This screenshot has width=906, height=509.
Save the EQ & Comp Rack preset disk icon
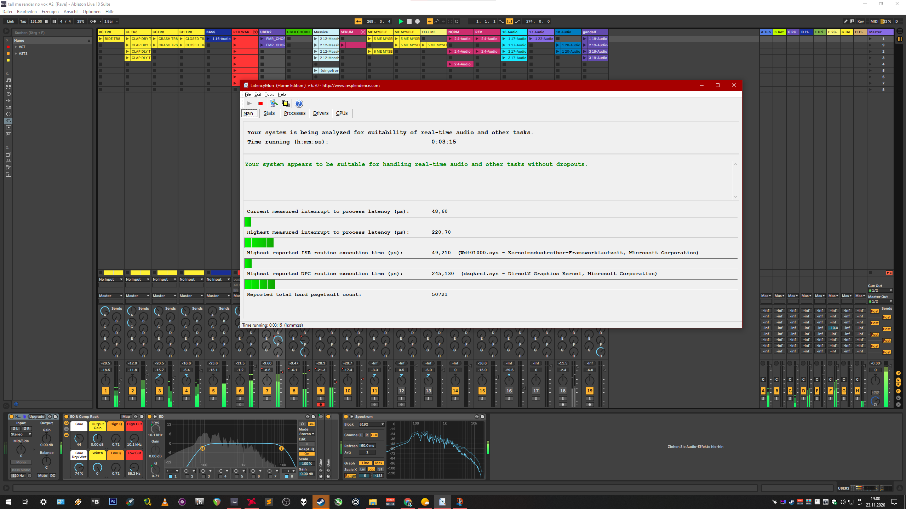click(x=142, y=416)
